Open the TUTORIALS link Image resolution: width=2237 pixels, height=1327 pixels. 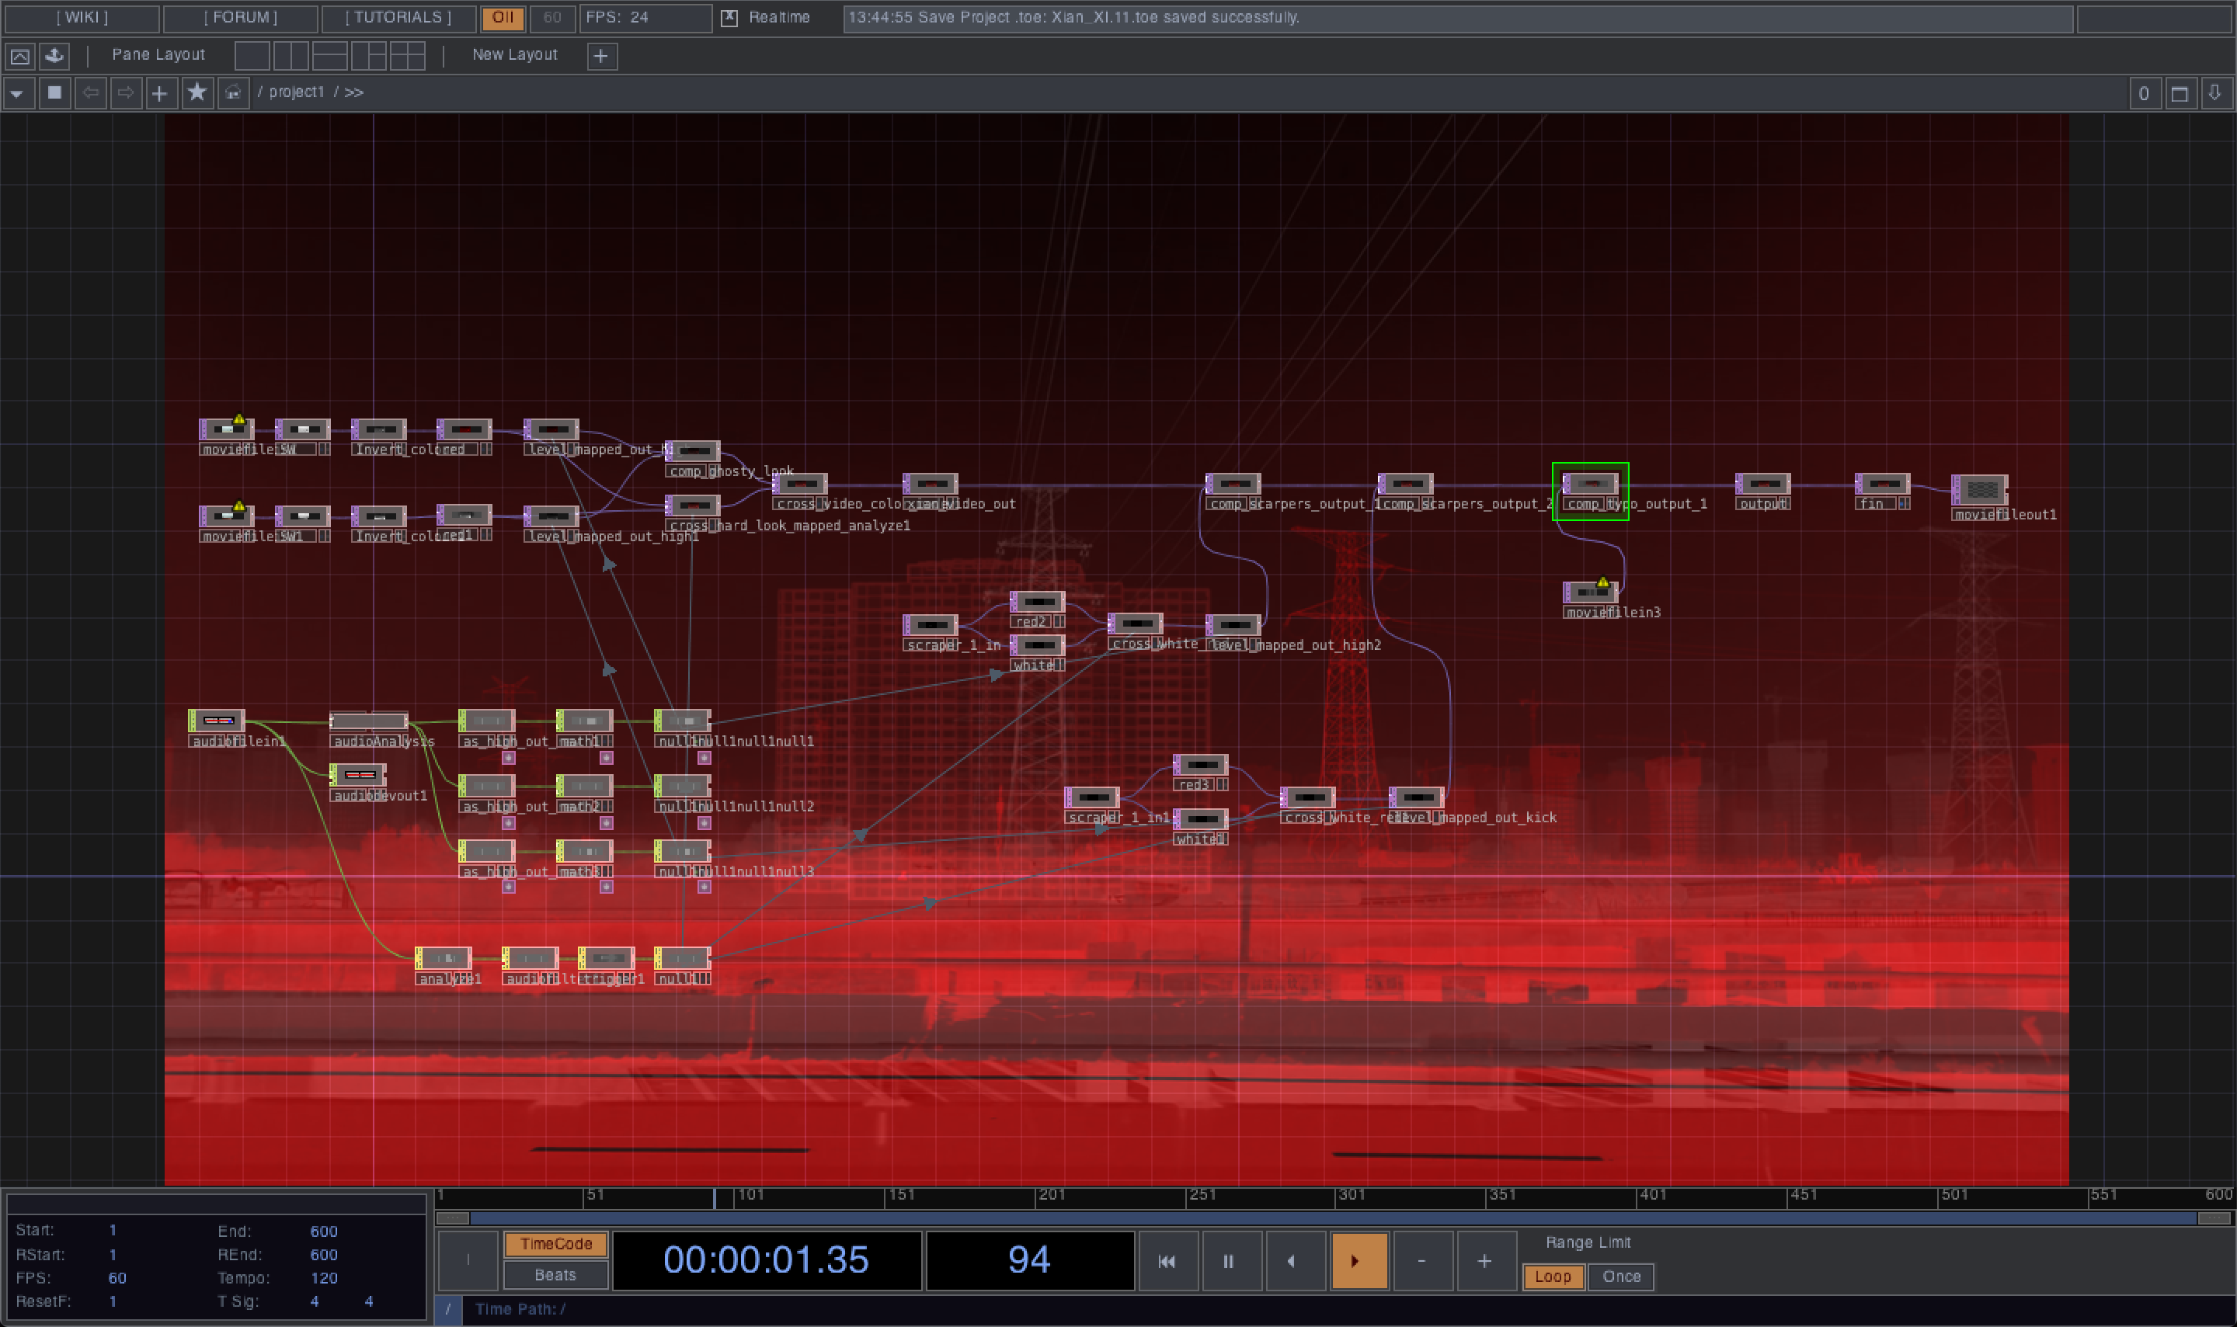click(398, 18)
